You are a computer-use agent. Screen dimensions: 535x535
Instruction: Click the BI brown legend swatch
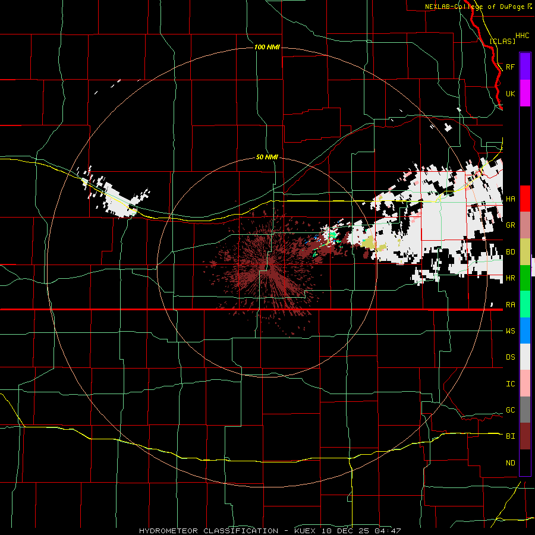[x=525, y=436]
